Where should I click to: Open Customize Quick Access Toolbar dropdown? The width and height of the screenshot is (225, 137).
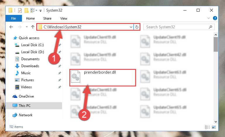coord(41,11)
